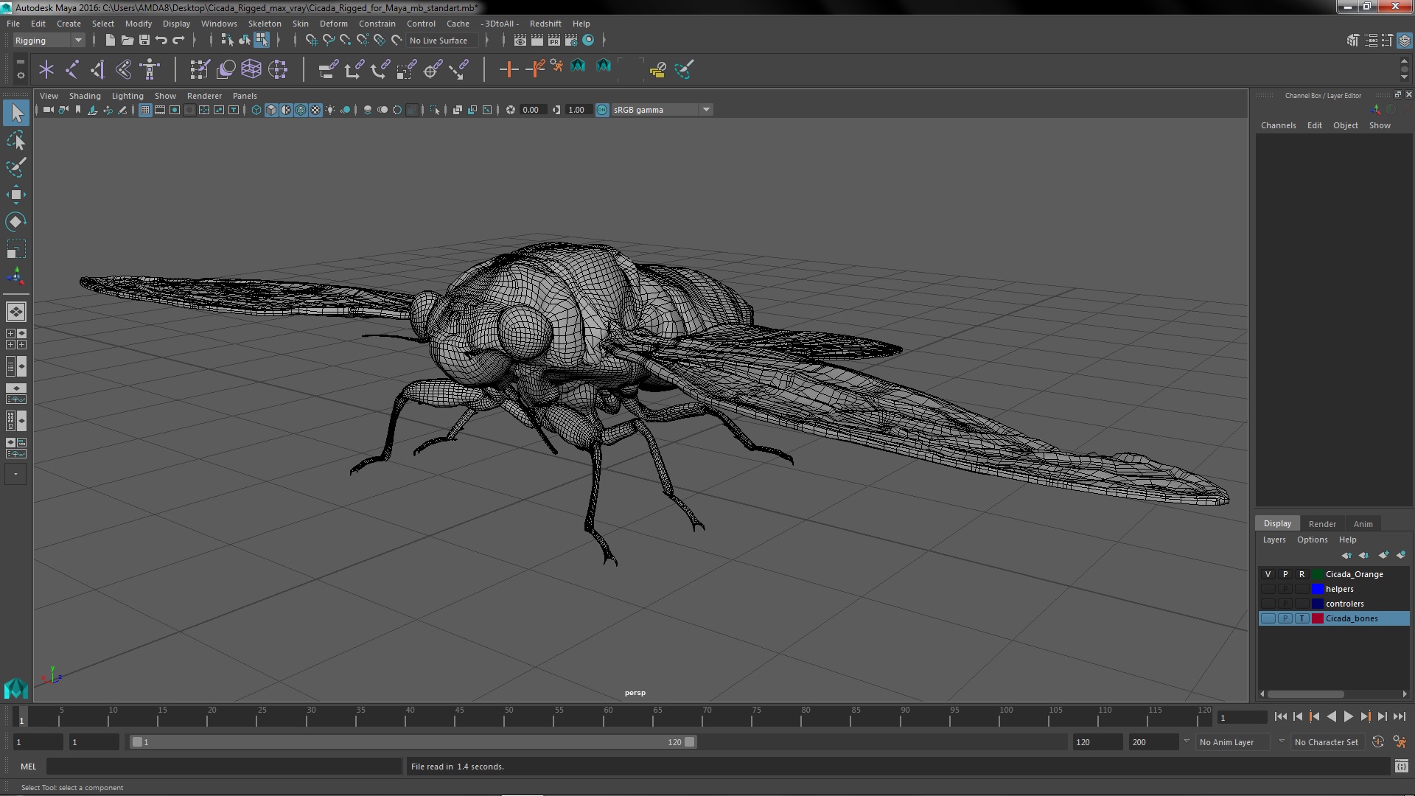Play animation forwards
The height and width of the screenshot is (796, 1415).
pos(1348,716)
